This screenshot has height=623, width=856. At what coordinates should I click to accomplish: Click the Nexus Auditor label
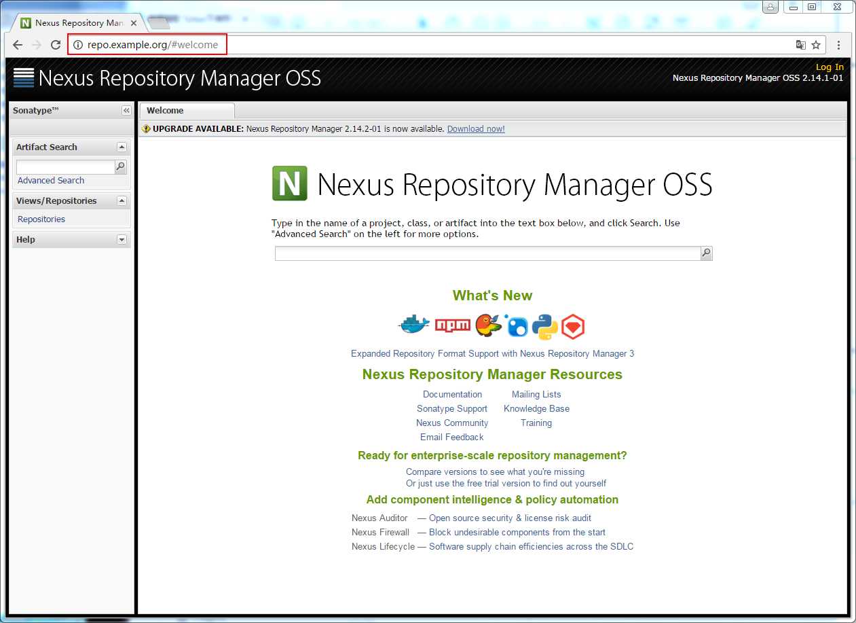[x=379, y=518]
